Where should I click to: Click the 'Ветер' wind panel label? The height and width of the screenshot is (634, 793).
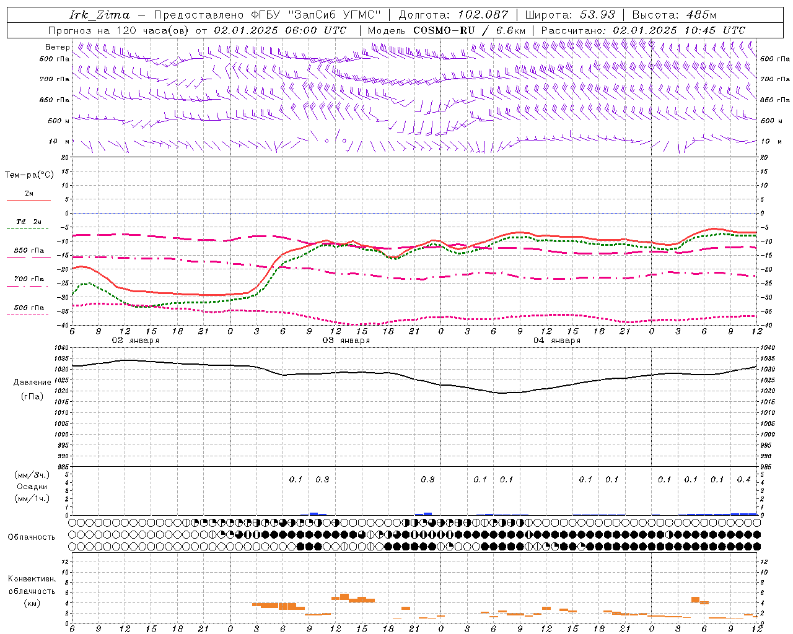(57, 47)
